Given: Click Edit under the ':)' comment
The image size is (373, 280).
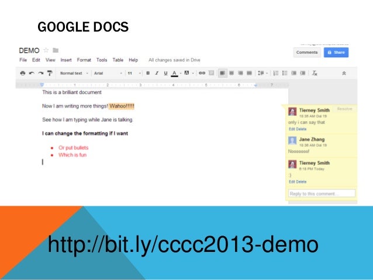Looking at the screenshot, I should click(292, 182).
